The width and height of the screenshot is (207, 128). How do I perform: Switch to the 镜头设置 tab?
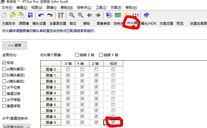coord(39,24)
